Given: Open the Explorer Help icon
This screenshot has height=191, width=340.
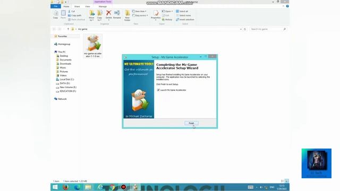Looking at the screenshot, I should [287, 6].
